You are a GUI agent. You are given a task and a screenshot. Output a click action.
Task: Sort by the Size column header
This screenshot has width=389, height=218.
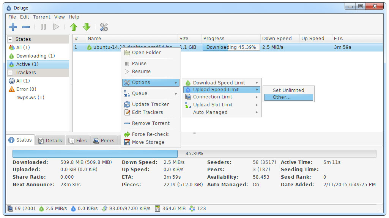coord(189,39)
